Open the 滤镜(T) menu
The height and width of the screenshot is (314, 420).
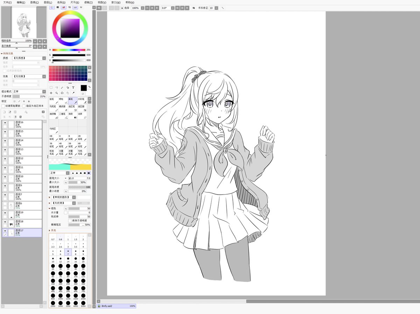pos(89,2)
